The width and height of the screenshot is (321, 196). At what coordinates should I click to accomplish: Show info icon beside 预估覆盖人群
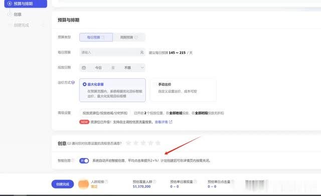pyautogui.click(x=154, y=181)
